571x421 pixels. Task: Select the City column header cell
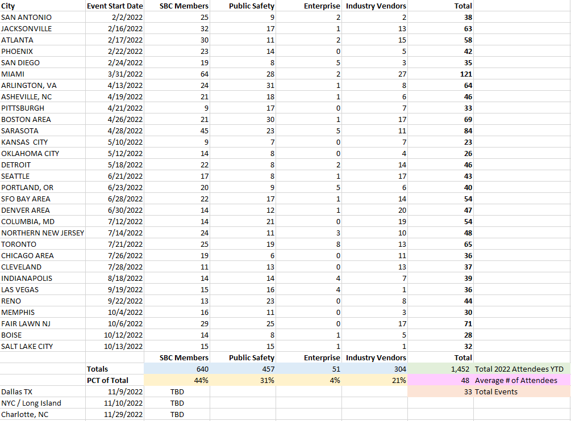(43, 6)
